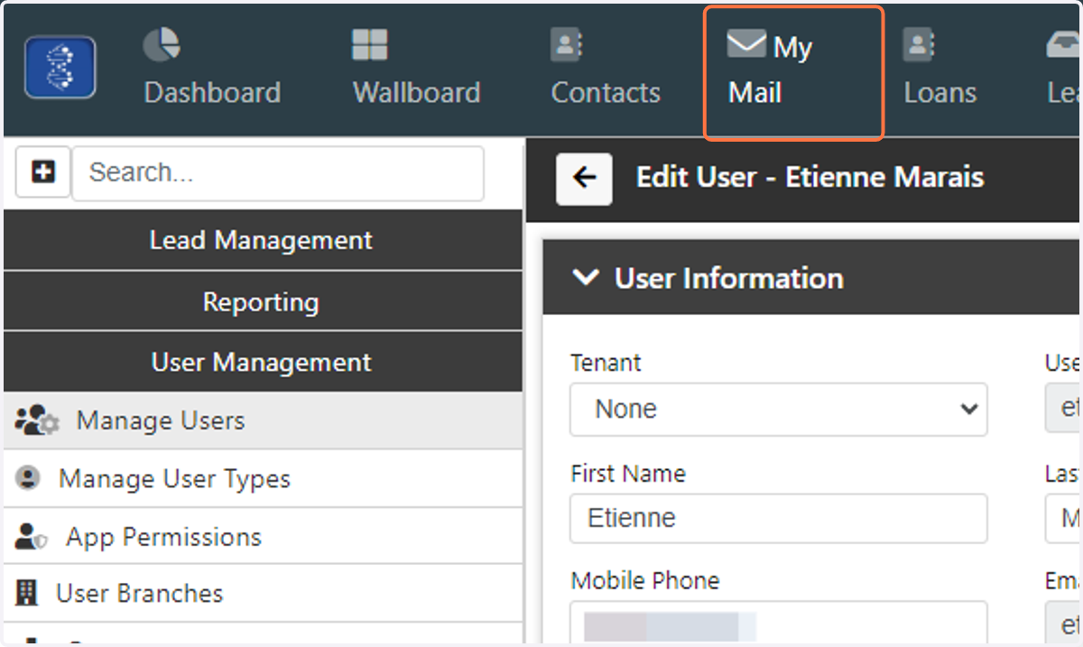Click the Manage Users people icon
Screen dimensions: 1083x647
click(x=37, y=421)
